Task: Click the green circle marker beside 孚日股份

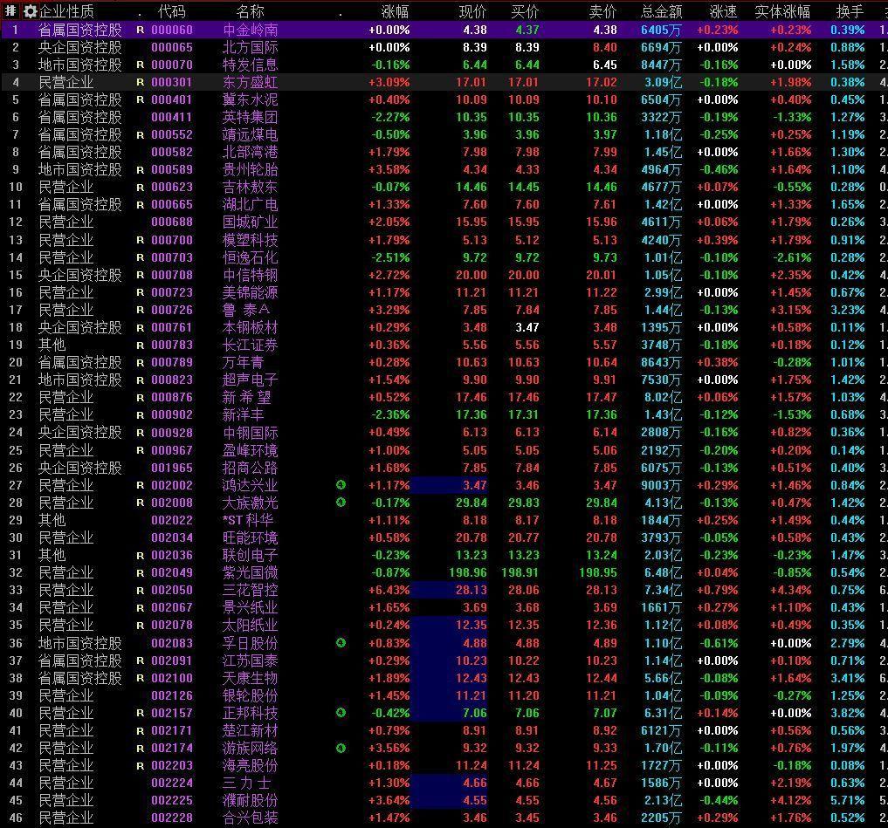Action: pos(341,643)
